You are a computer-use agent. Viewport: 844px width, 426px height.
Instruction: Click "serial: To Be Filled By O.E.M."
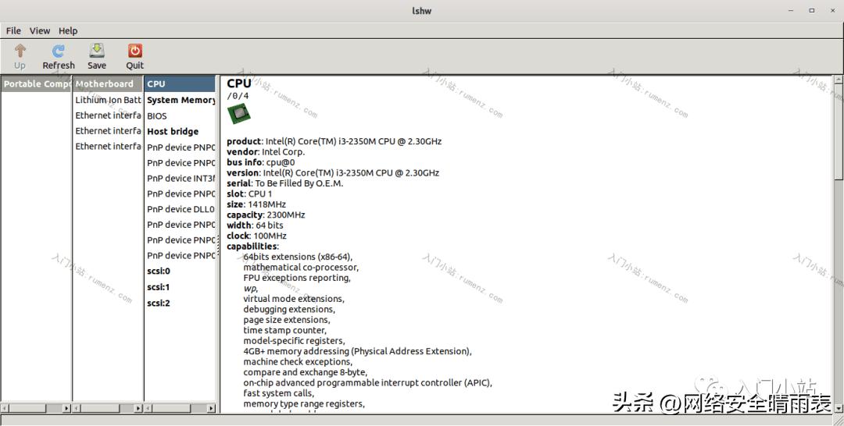[x=284, y=183]
